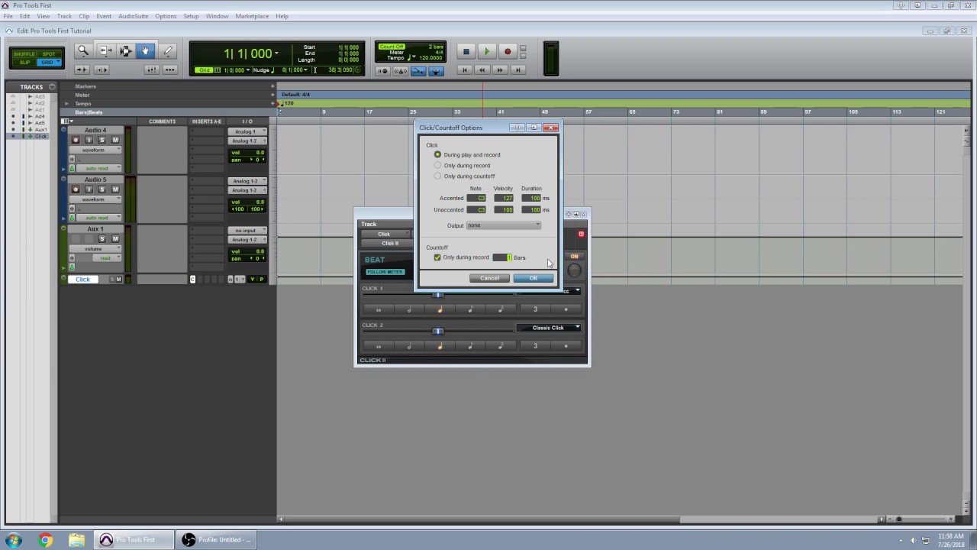This screenshot has width=977, height=550.
Task: Open the Classic Click preset dropdown
Action: coord(549,328)
